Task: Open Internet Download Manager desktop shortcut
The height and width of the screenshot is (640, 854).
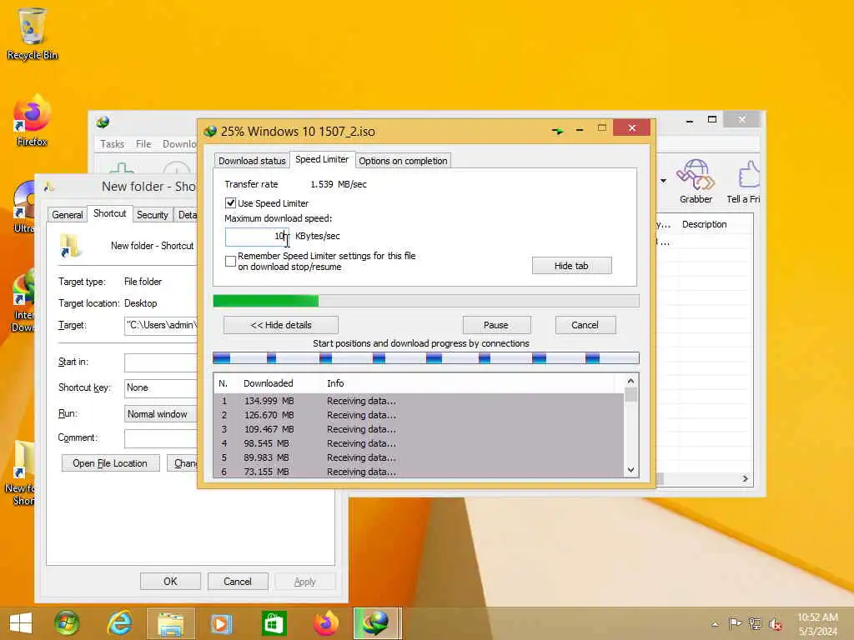Action: (x=23, y=299)
